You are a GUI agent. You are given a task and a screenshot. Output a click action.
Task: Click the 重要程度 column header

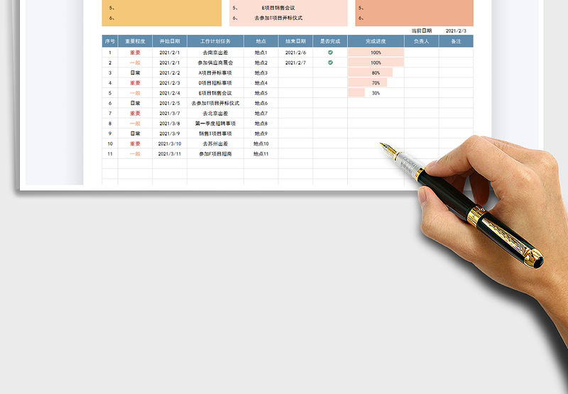(135, 41)
